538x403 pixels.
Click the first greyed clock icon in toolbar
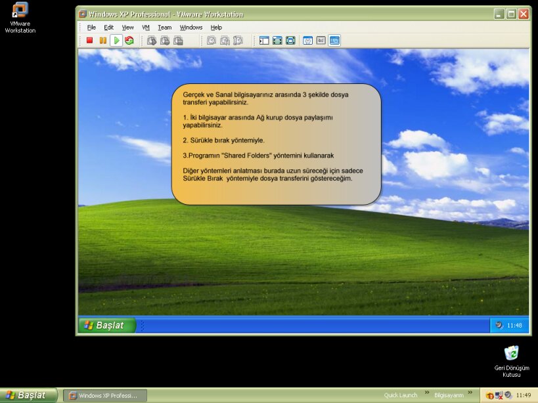(x=212, y=41)
